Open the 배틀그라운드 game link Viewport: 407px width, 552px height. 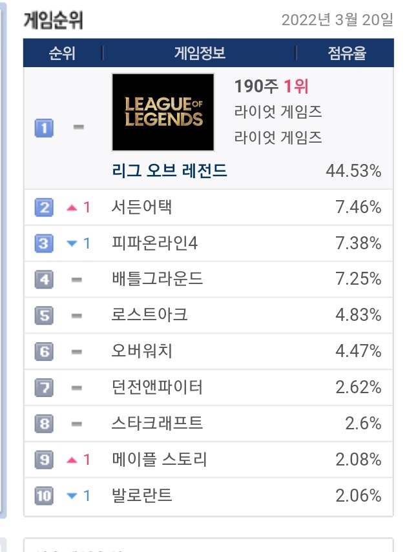157,279
